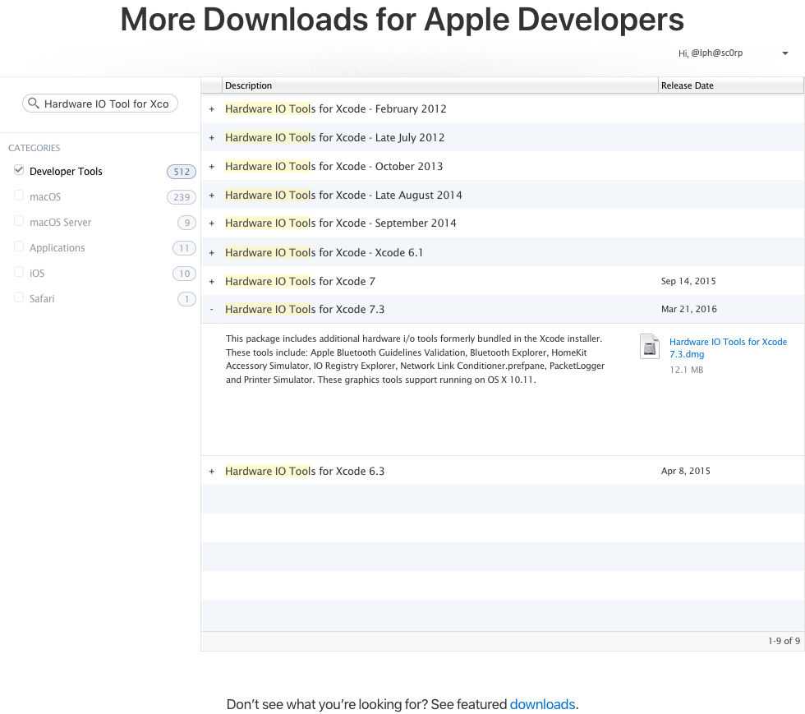Click the Applications 11 count badge
This screenshot has height=714, width=805.
tap(184, 248)
